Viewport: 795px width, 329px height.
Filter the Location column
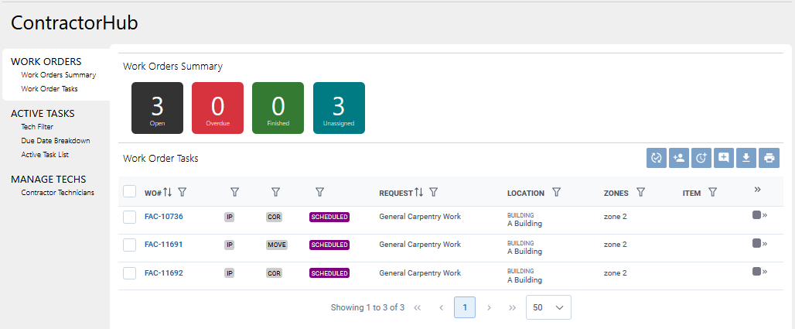[556, 193]
